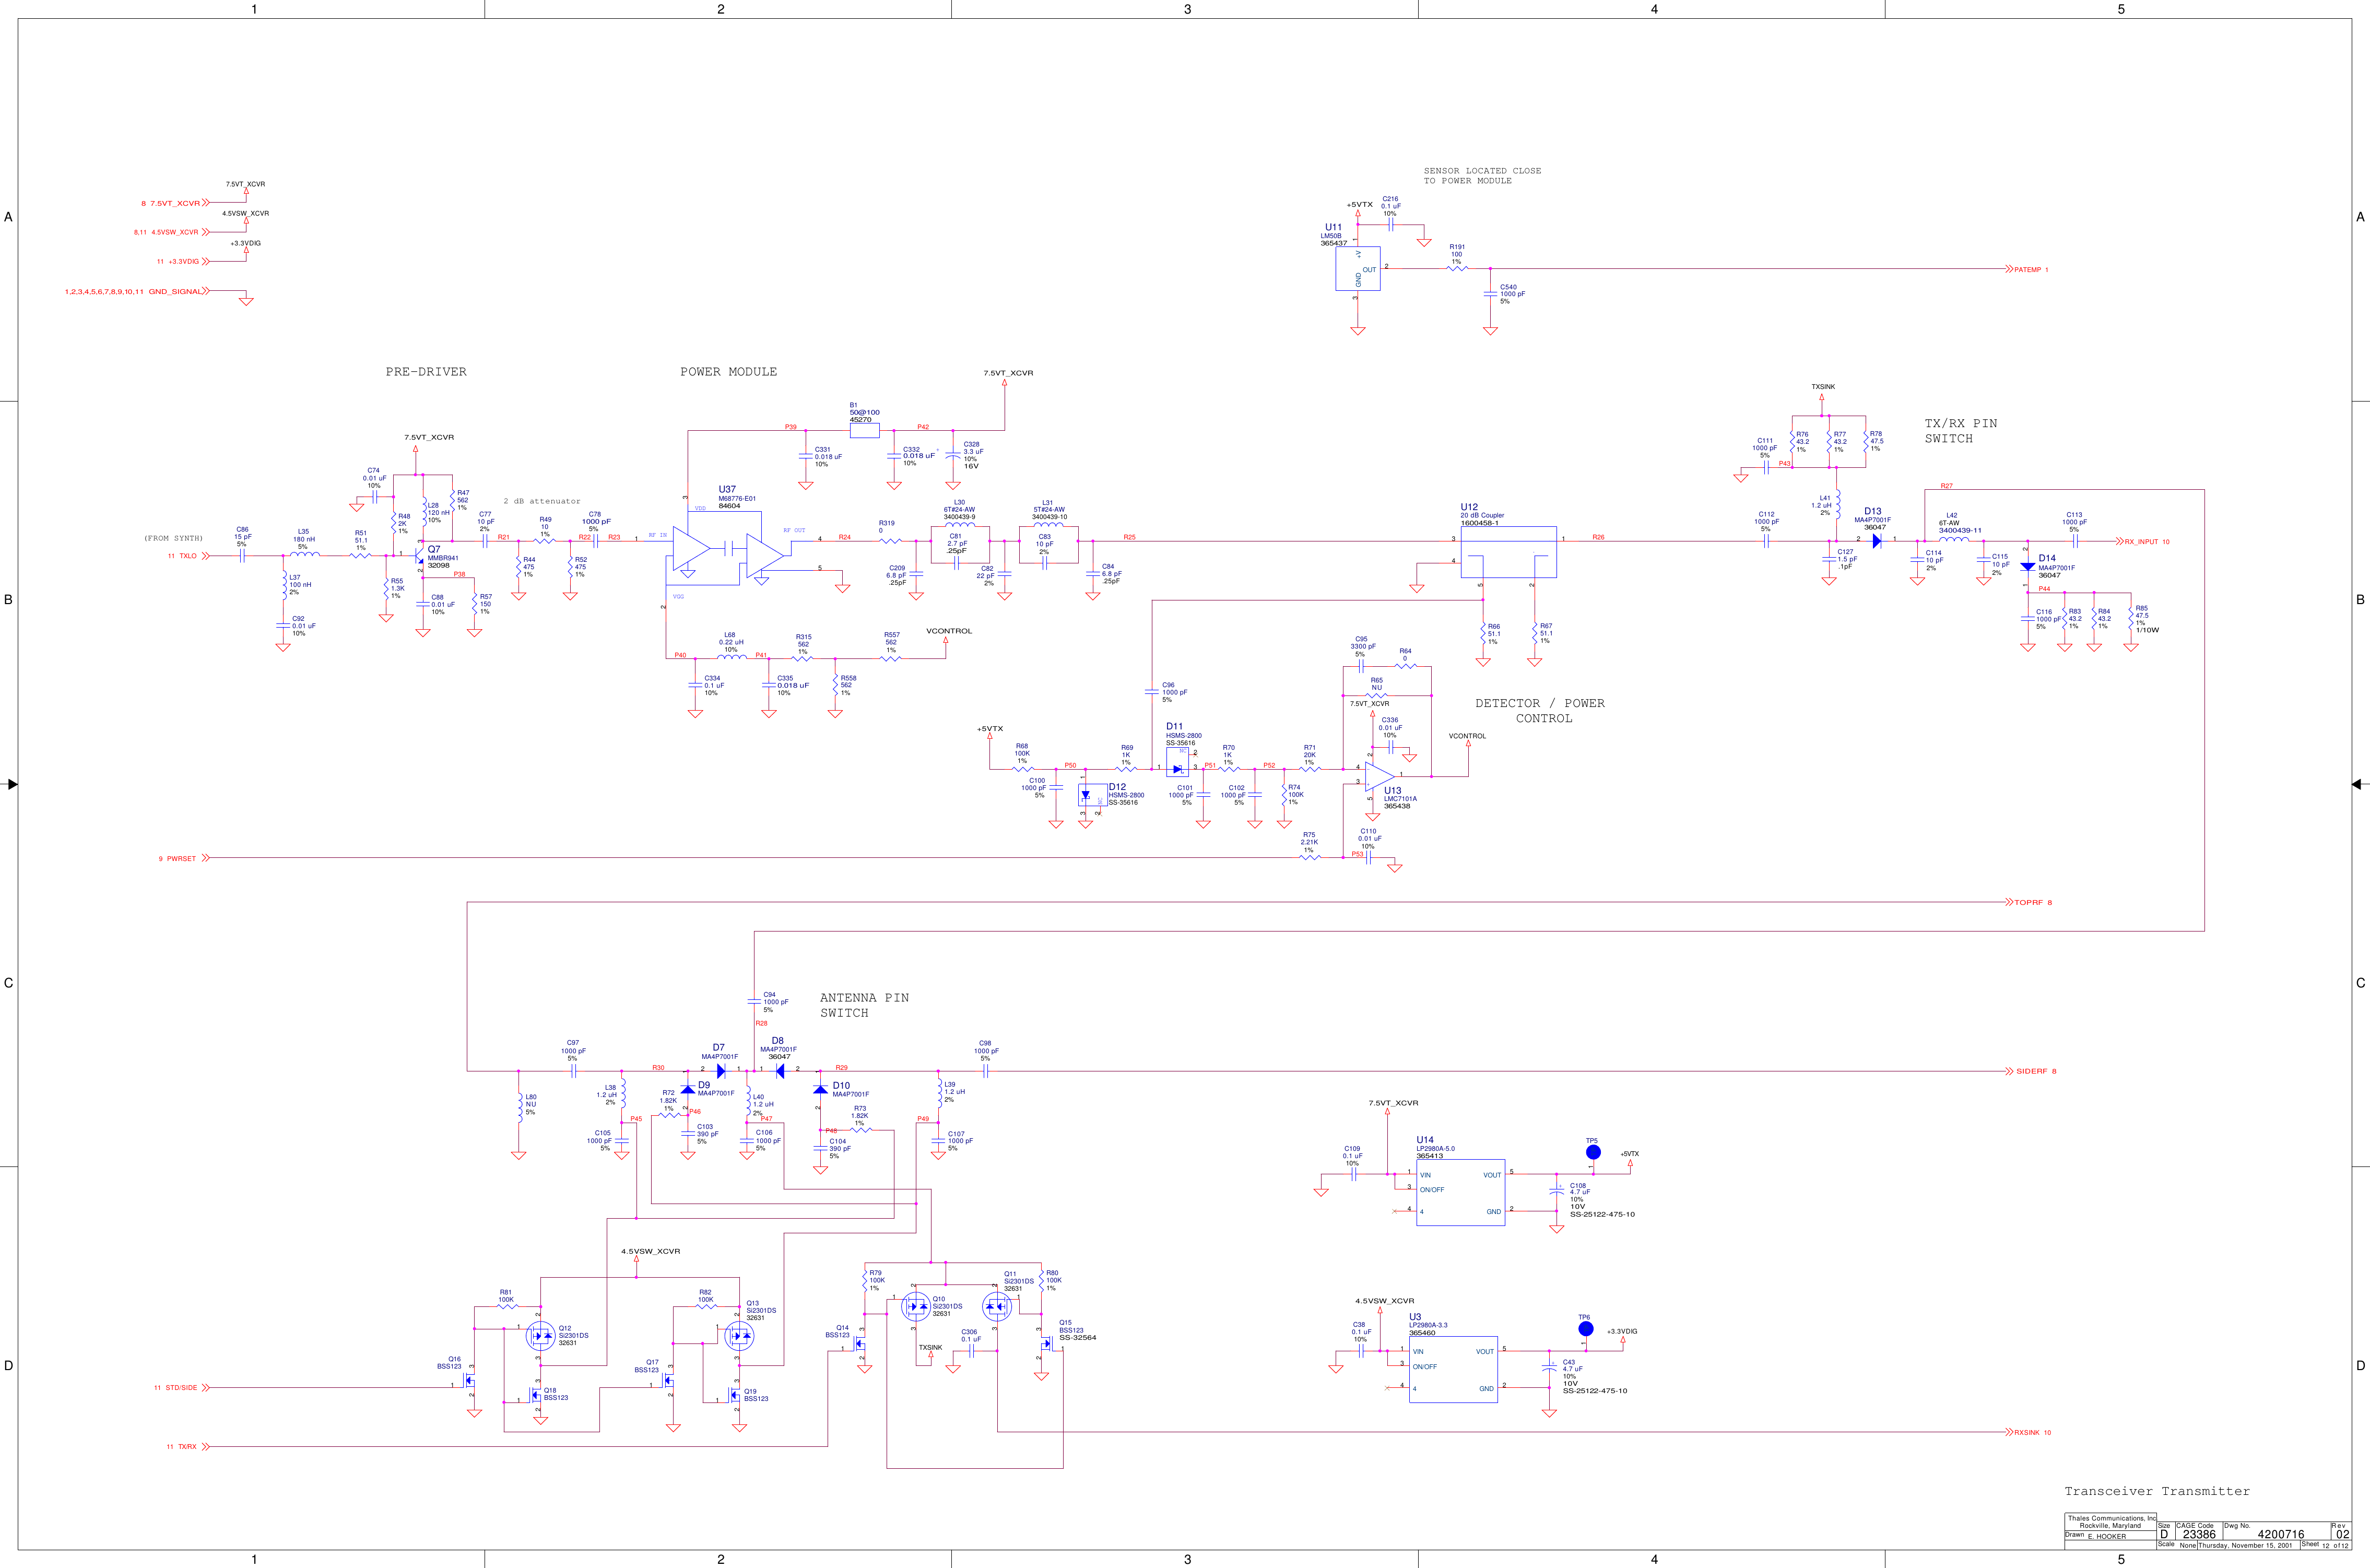Click the GND_SIGNAL port label

[x=137, y=292]
